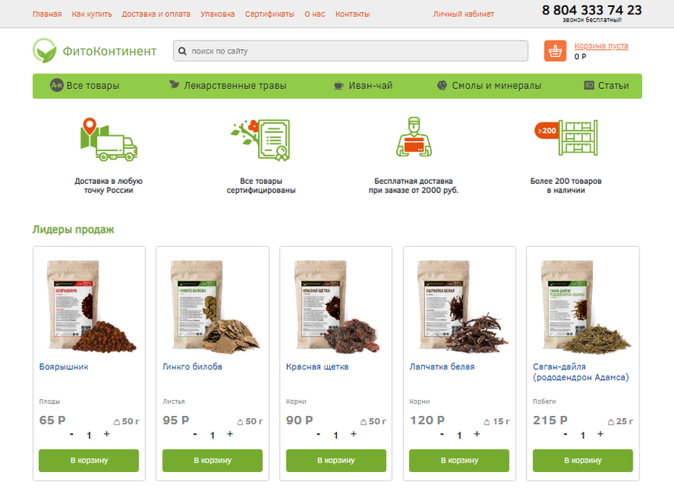The image size is (674, 488).
Task: Add Саган-дайля to cart with В корзину
Action: coord(582,460)
